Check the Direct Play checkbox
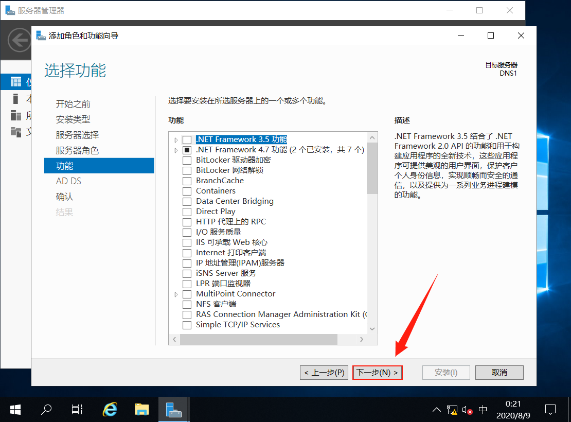This screenshot has height=422, width=571. pyautogui.click(x=187, y=212)
